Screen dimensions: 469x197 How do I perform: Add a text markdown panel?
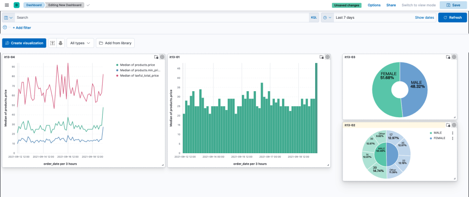52,43
